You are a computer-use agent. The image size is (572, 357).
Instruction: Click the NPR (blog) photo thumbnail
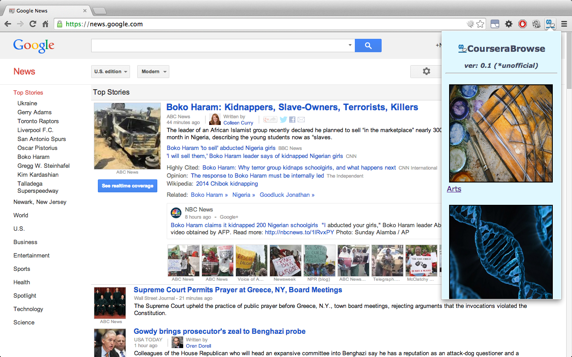[x=320, y=261]
